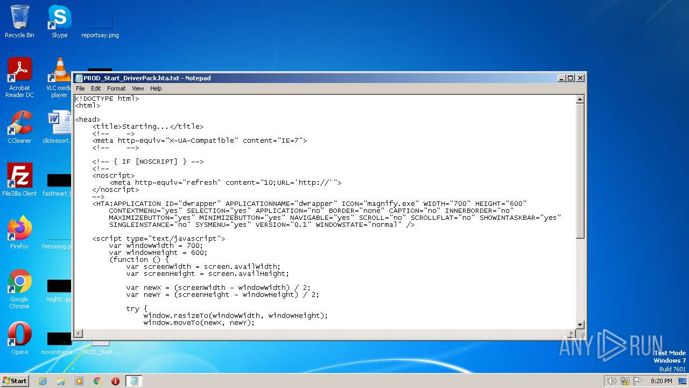Viewport: 689px width, 388px height.
Task: Select the Acrobat Reader DC shortcut
Action: pos(19,78)
